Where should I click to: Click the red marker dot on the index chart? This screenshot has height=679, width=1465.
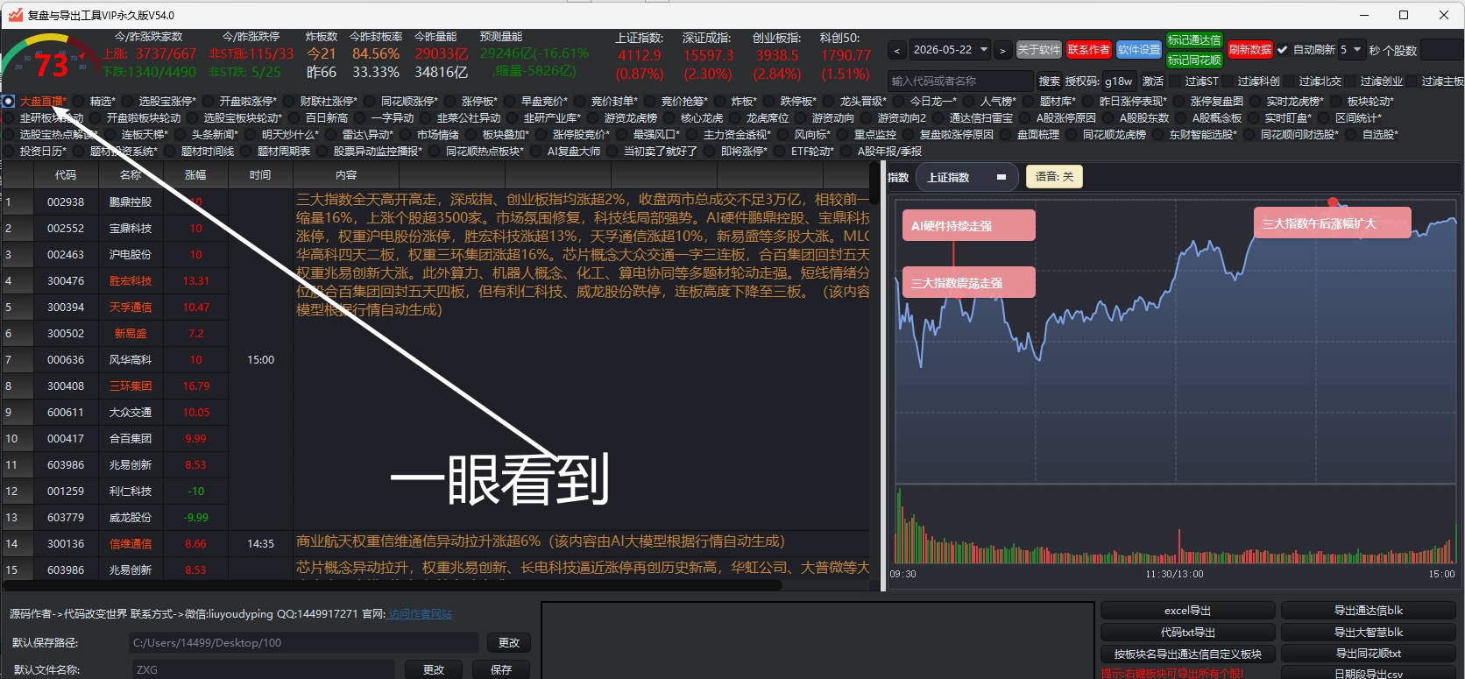click(1333, 202)
